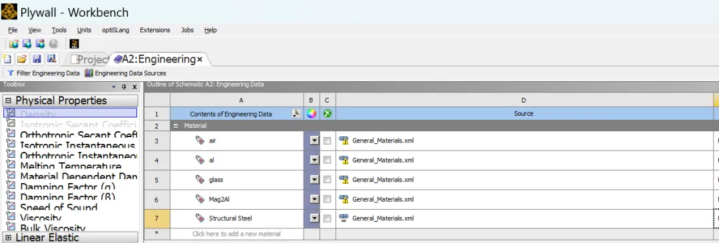Click the Engineering Data Sources books icon
719x243 pixels.
click(89, 73)
